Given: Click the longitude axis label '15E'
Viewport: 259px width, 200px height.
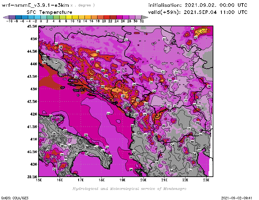Looking at the screenshot, I should pyautogui.click(x=39, y=180).
